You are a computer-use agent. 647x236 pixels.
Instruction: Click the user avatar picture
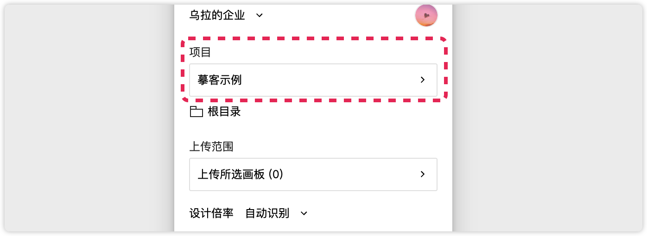[426, 15]
